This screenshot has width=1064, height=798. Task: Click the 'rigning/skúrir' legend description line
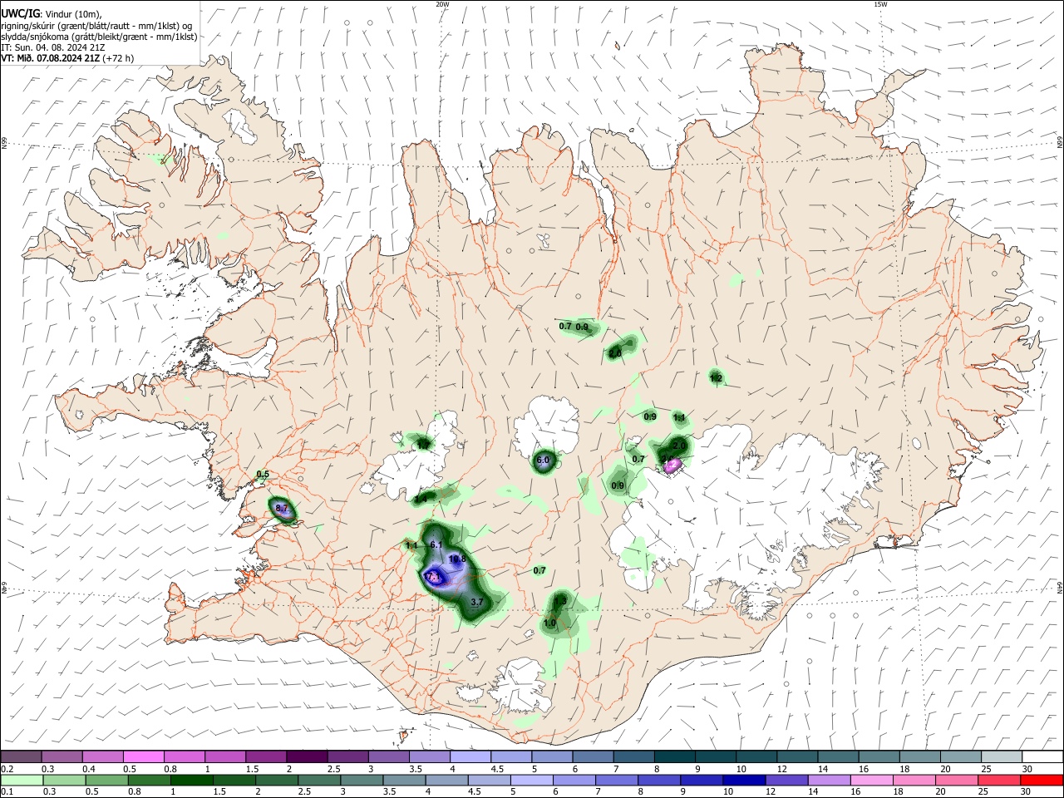click(96, 26)
